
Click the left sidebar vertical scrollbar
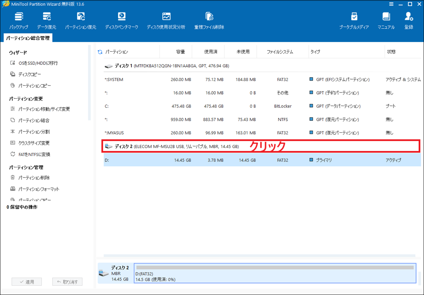coord(89,83)
